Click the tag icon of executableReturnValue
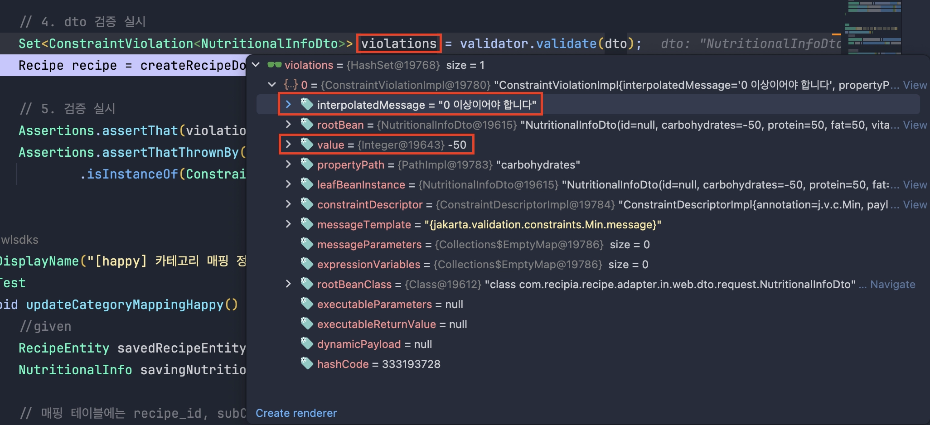930x425 pixels. (307, 324)
